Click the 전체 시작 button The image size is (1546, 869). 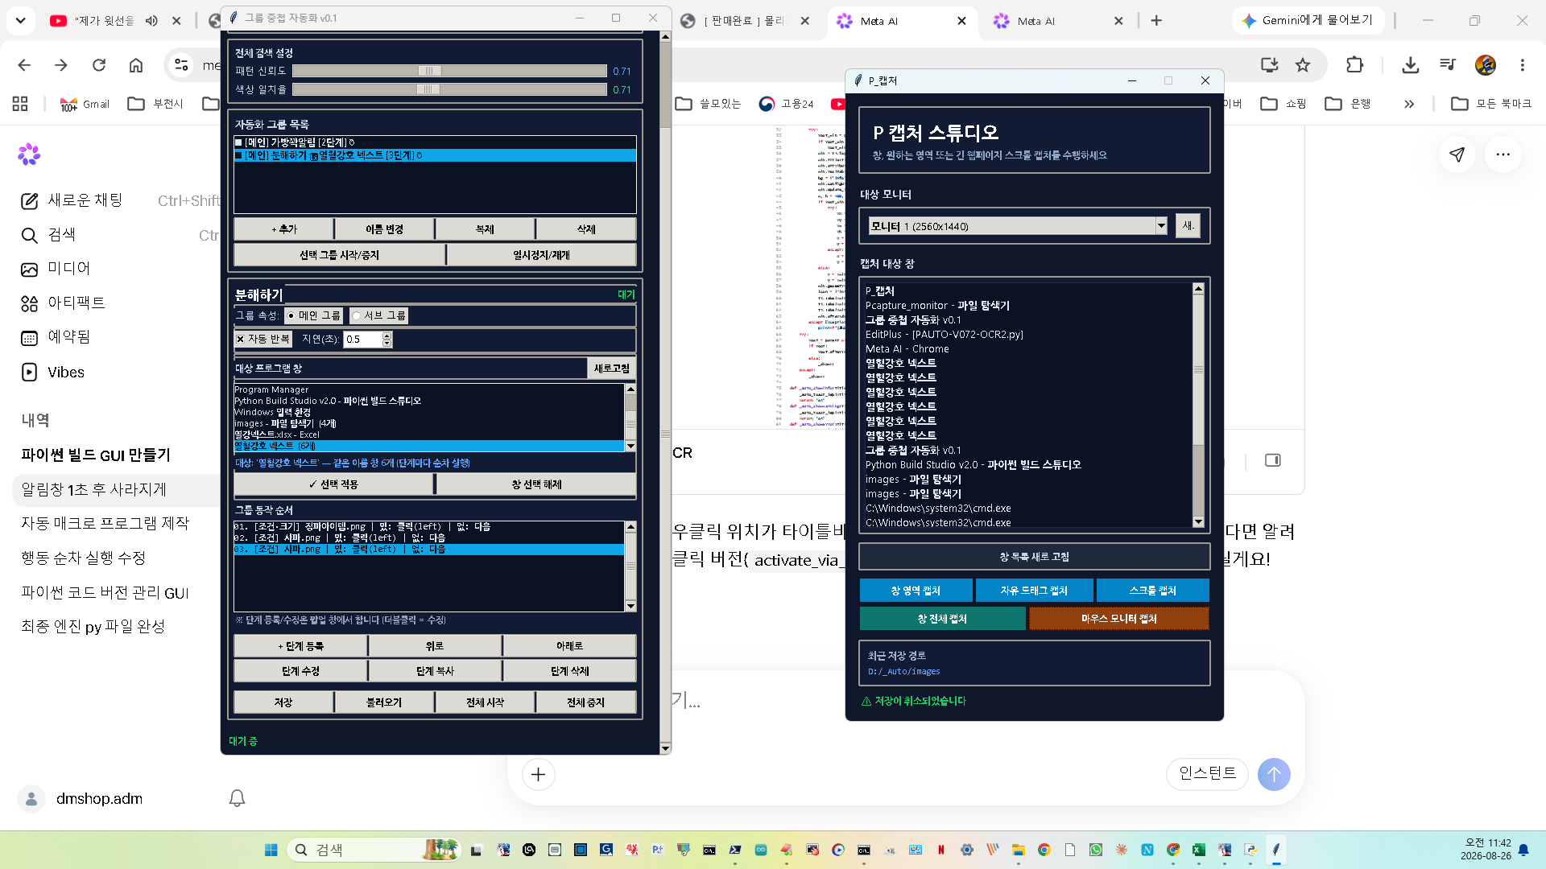(x=485, y=702)
